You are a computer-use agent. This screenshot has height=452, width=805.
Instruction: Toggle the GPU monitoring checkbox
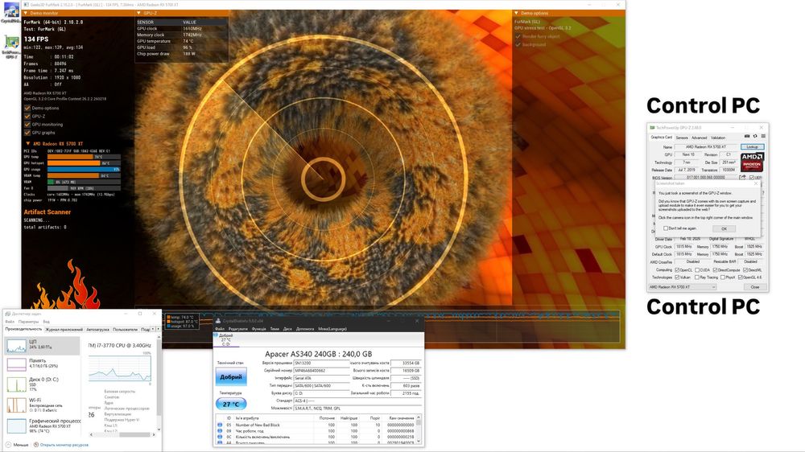[27, 125]
